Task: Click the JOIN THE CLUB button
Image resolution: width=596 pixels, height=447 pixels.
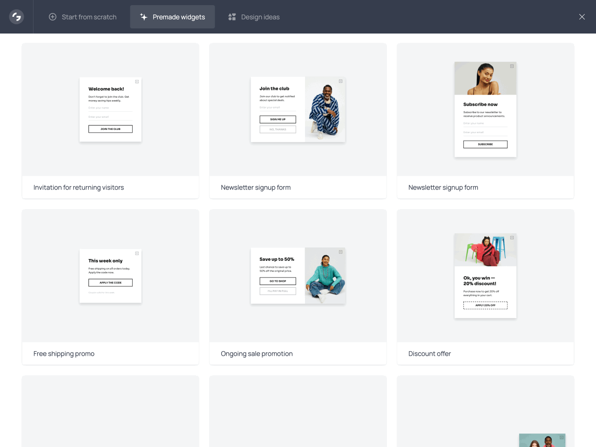Action: click(x=110, y=129)
